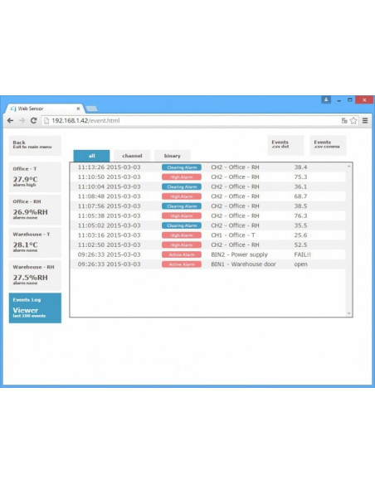Click "BIN1 - Warehouse door" event name
This screenshot has width=375, height=484.
click(243, 264)
